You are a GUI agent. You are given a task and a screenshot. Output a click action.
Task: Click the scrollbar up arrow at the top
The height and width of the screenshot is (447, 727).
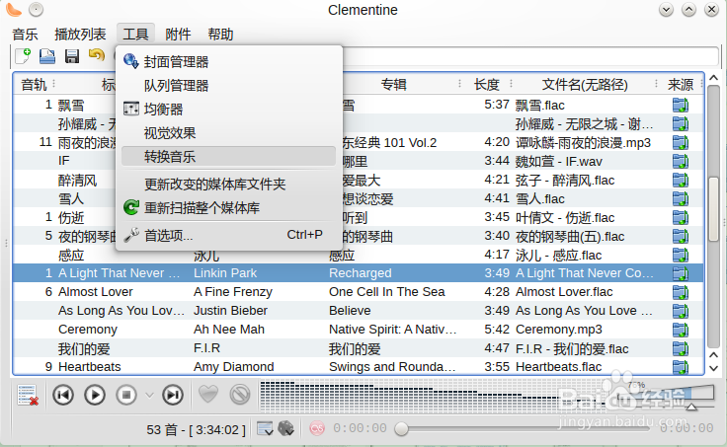714,78
